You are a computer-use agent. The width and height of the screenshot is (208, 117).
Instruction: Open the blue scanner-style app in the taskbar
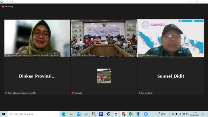click(x=101, y=114)
